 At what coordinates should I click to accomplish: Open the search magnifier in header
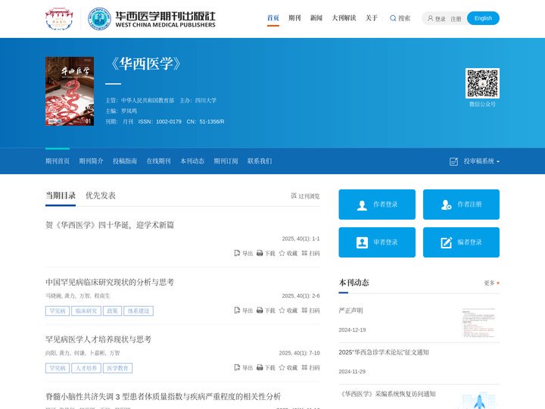pyautogui.click(x=393, y=18)
